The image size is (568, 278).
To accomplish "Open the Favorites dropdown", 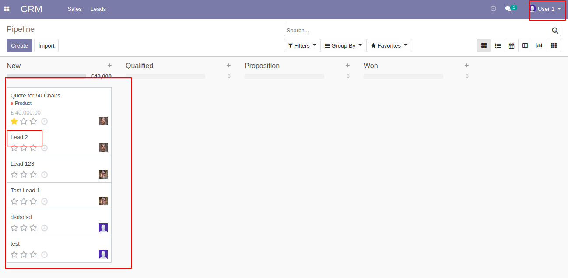I will [x=389, y=45].
